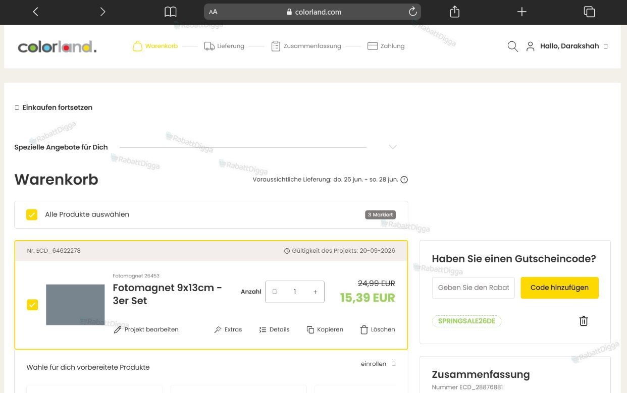
Task: Show delivery estimate info icon
Action: click(x=404, y=180)
